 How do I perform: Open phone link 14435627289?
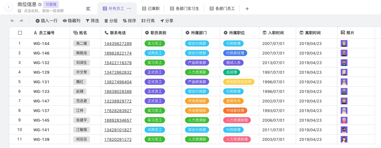[x=118, y=43]
